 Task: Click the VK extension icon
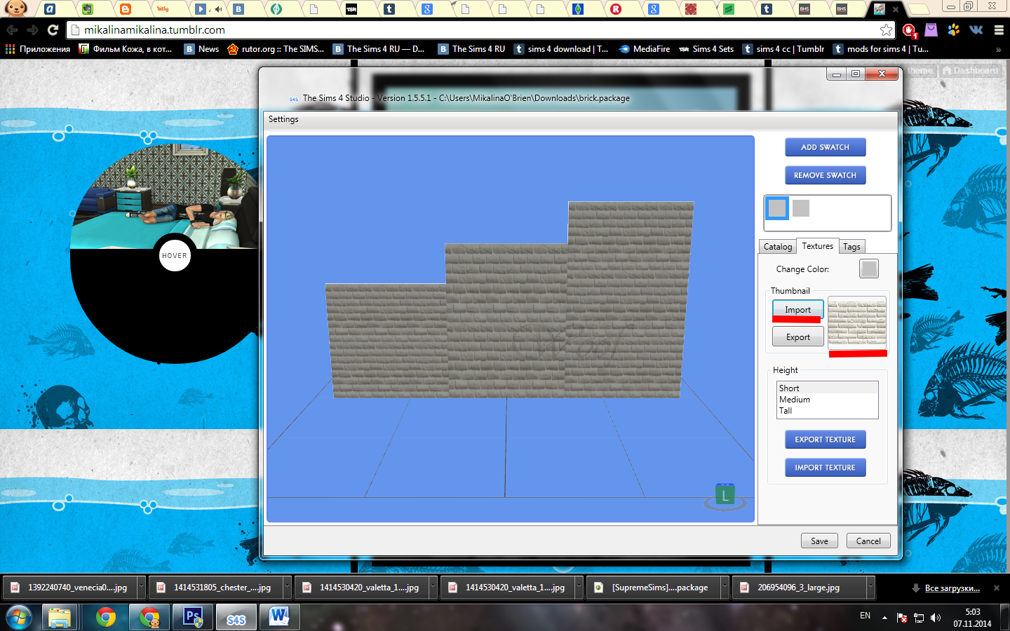coord(976,30)
